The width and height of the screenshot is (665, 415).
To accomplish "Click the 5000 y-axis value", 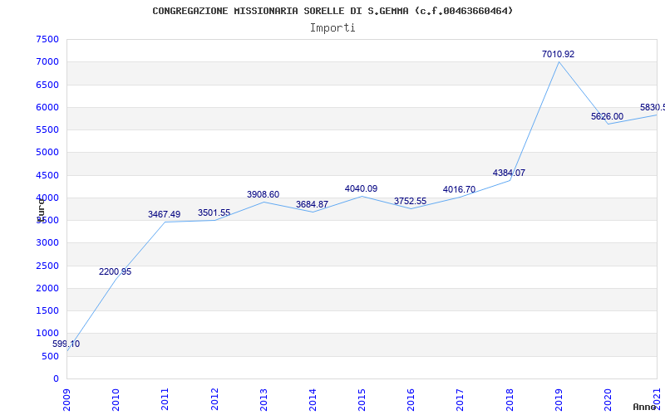I will click(47, 152).
